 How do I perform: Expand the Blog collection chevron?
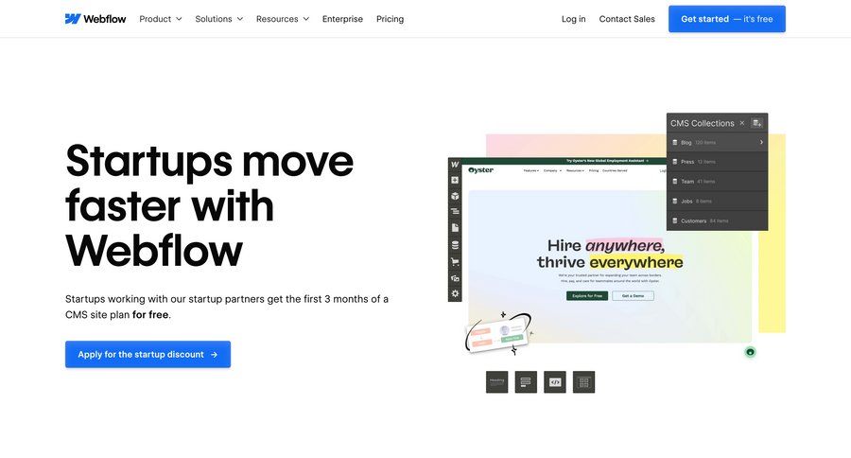pos(761,142)
